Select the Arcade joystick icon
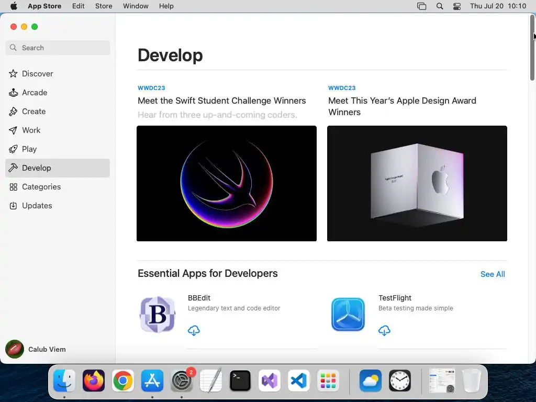The image size is (536, 402). 13,93
